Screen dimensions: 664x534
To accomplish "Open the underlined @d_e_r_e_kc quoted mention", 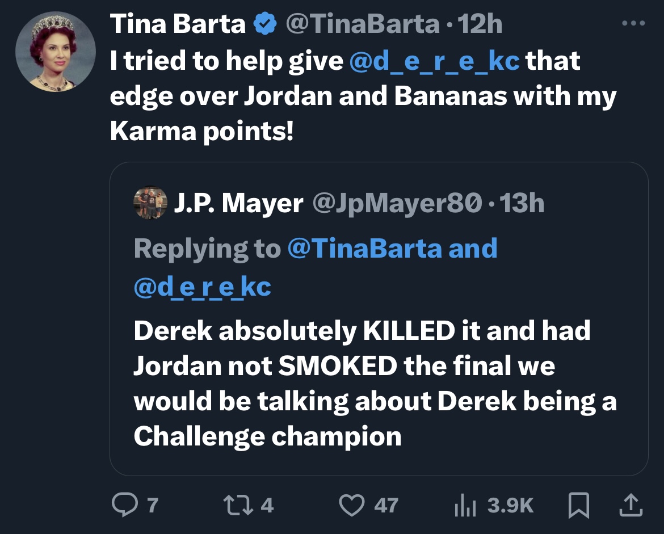I will tap(203, 287).
